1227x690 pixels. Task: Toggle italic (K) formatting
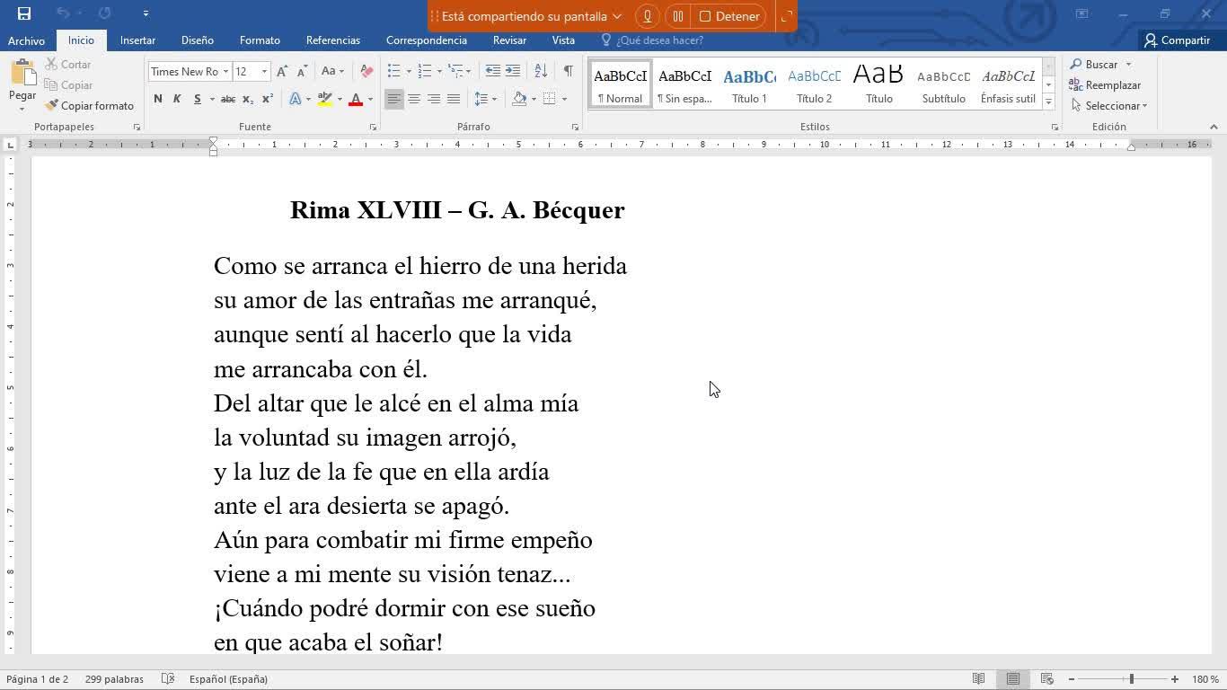[x=177, y=99]
